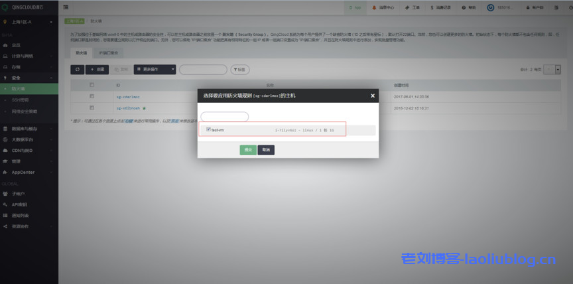Uncheck the test-vm host checkbox
573x284 pixels.
click(x=208, y=129)
